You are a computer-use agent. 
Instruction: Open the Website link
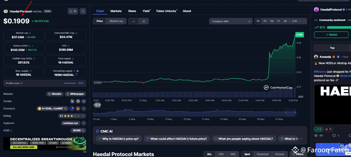tap(55, 94)
